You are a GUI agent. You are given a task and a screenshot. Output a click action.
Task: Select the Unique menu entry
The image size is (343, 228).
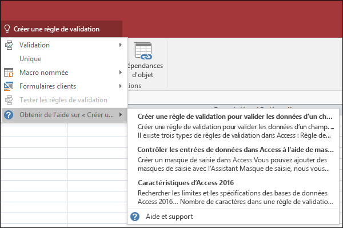64,59
